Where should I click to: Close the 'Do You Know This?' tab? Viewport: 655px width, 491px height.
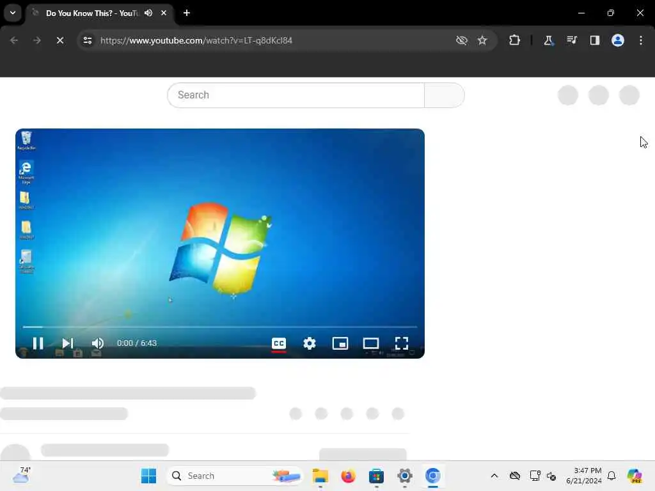click(164, 13)
